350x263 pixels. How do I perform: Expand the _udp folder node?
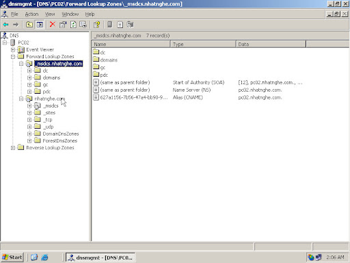(29, 127)
